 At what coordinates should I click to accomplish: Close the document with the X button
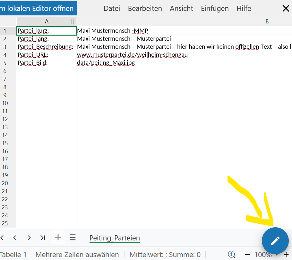pos(286,9)
